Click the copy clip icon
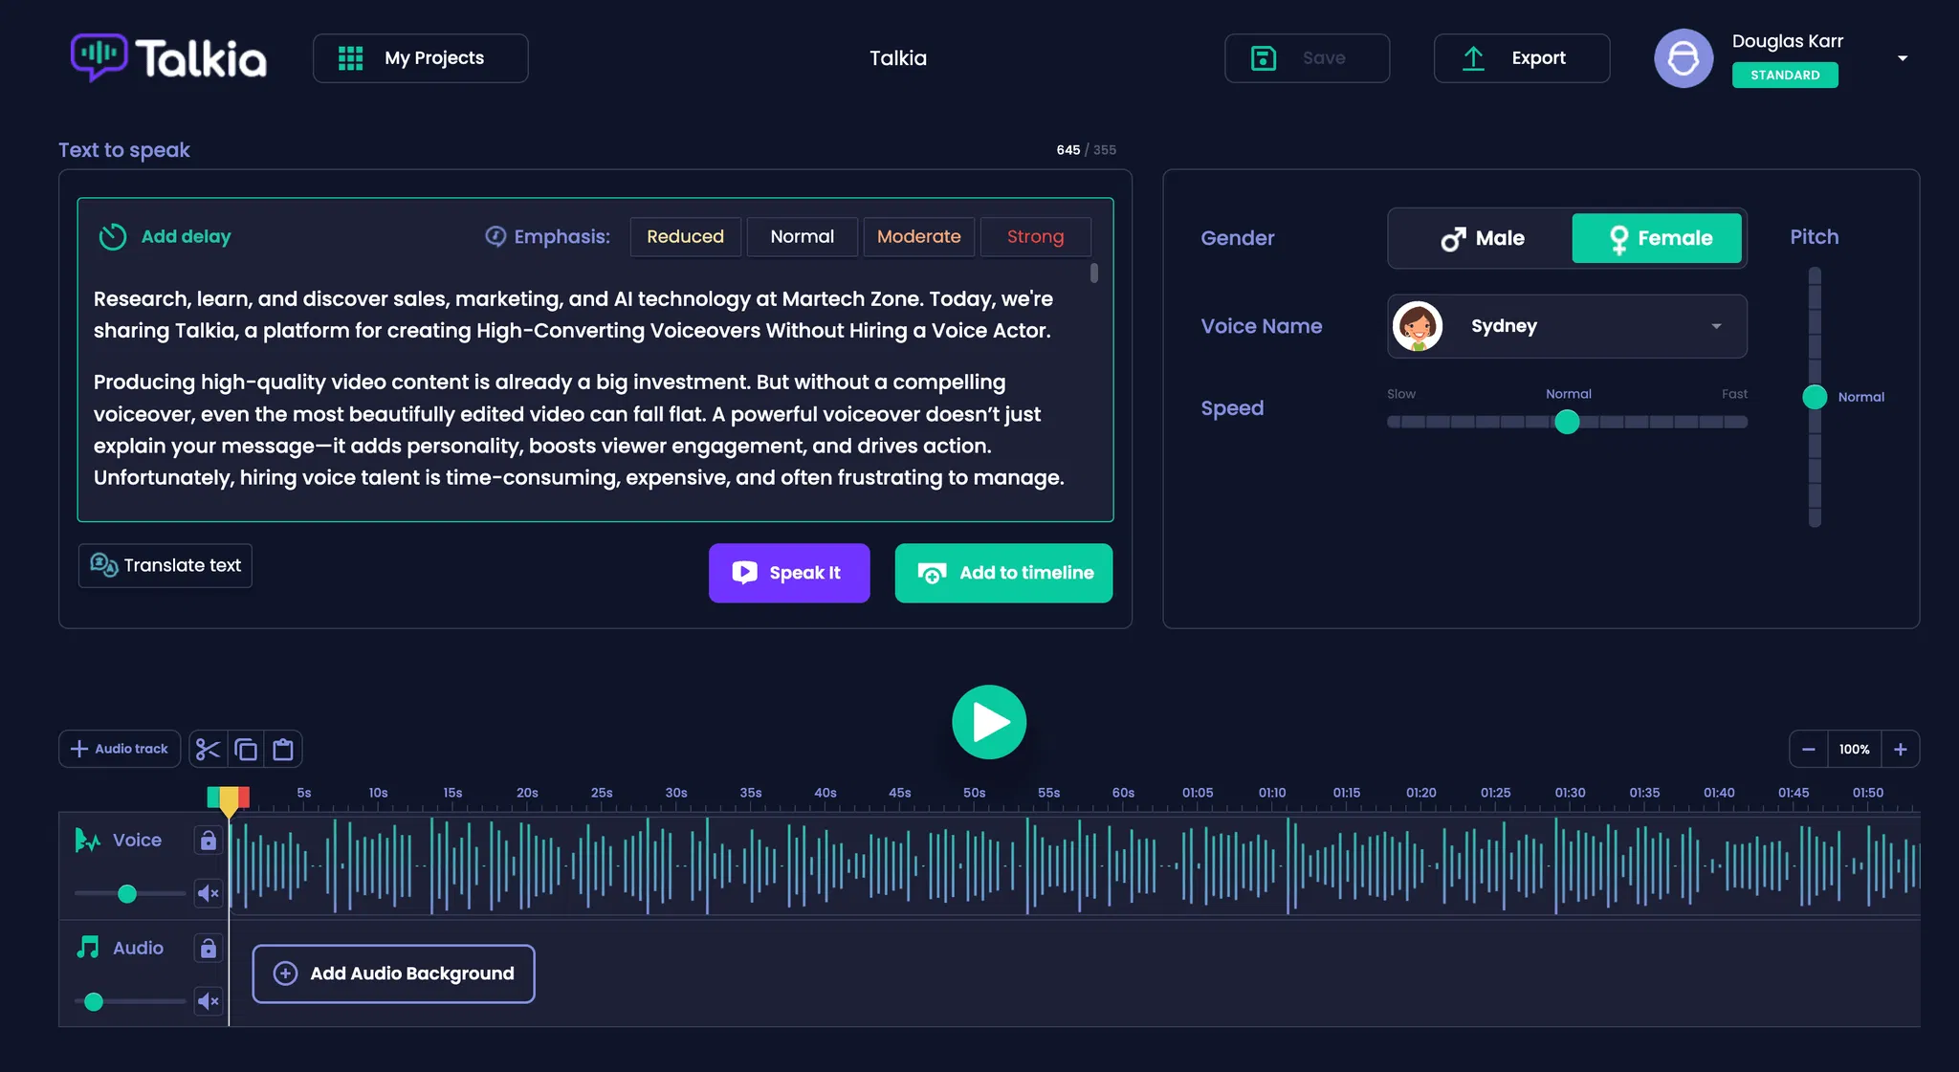This screenshot has width=1959, height=1072. pyautogui.click(x=246, y=750)
